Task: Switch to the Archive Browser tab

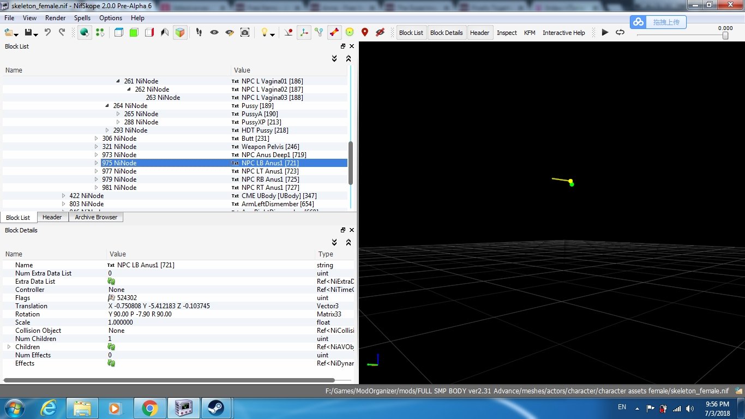Action: pos(96,217)
